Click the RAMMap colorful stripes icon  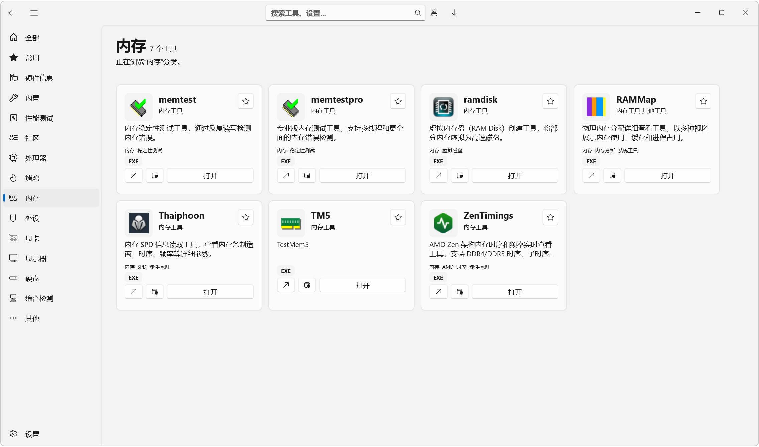(596, 107)
